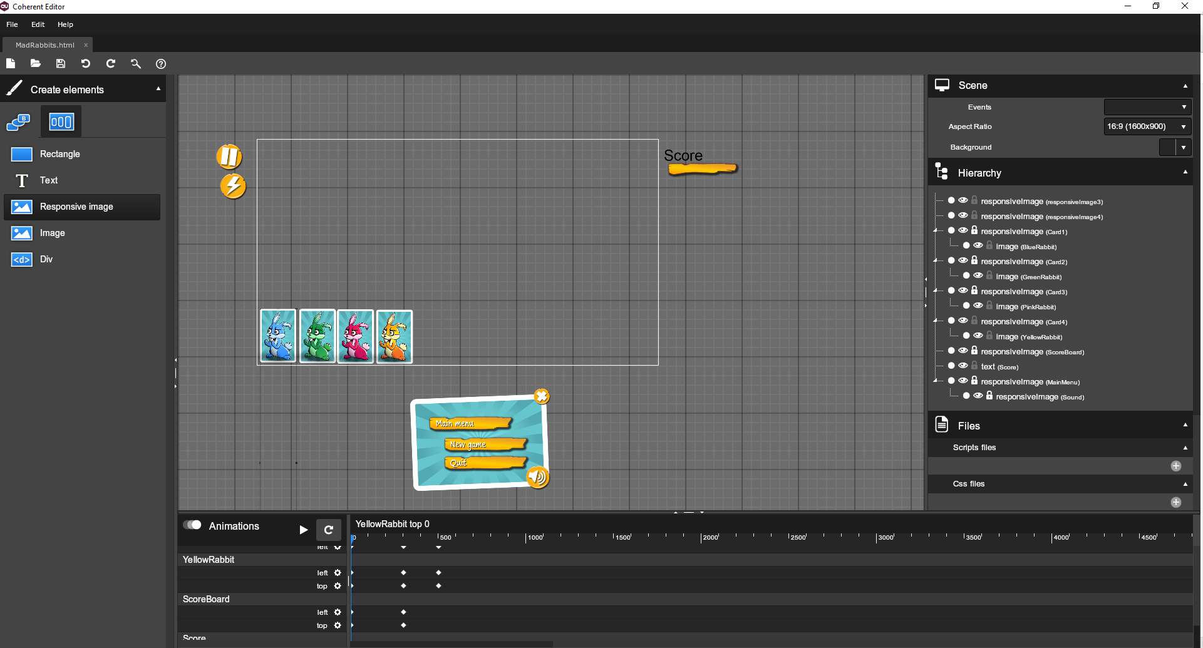Click the help question mark icon

pyautogui.click(x=161, y=64)
